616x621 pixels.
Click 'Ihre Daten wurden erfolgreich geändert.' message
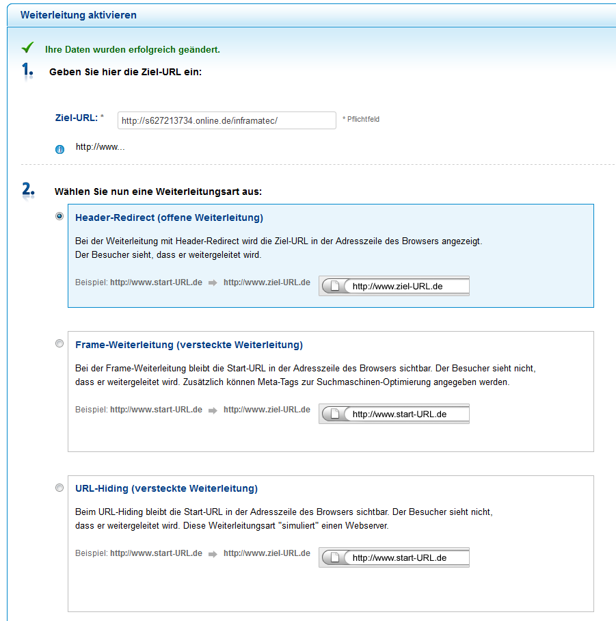[x=132, y=49]
